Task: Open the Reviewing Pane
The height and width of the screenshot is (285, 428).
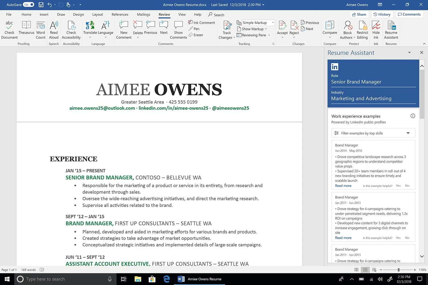Action: click(x=253, y=35)
